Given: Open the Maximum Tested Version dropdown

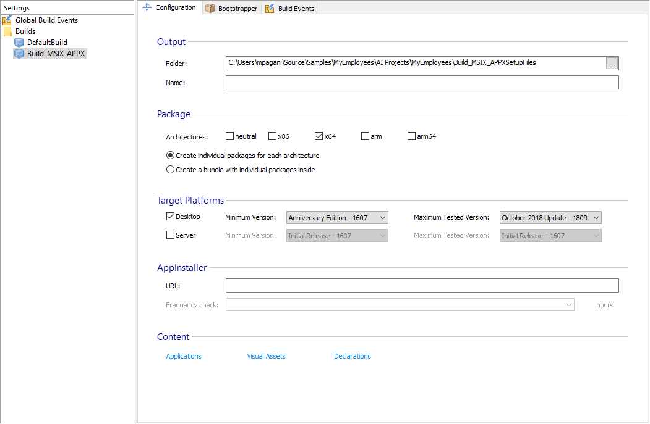Looking at the screenshot, I should 595,217.
